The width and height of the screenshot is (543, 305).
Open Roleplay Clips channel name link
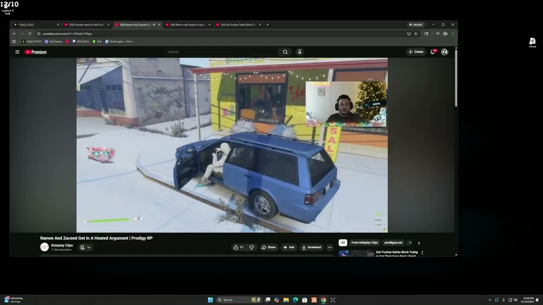pyautogui.click(x=62, y=245)
